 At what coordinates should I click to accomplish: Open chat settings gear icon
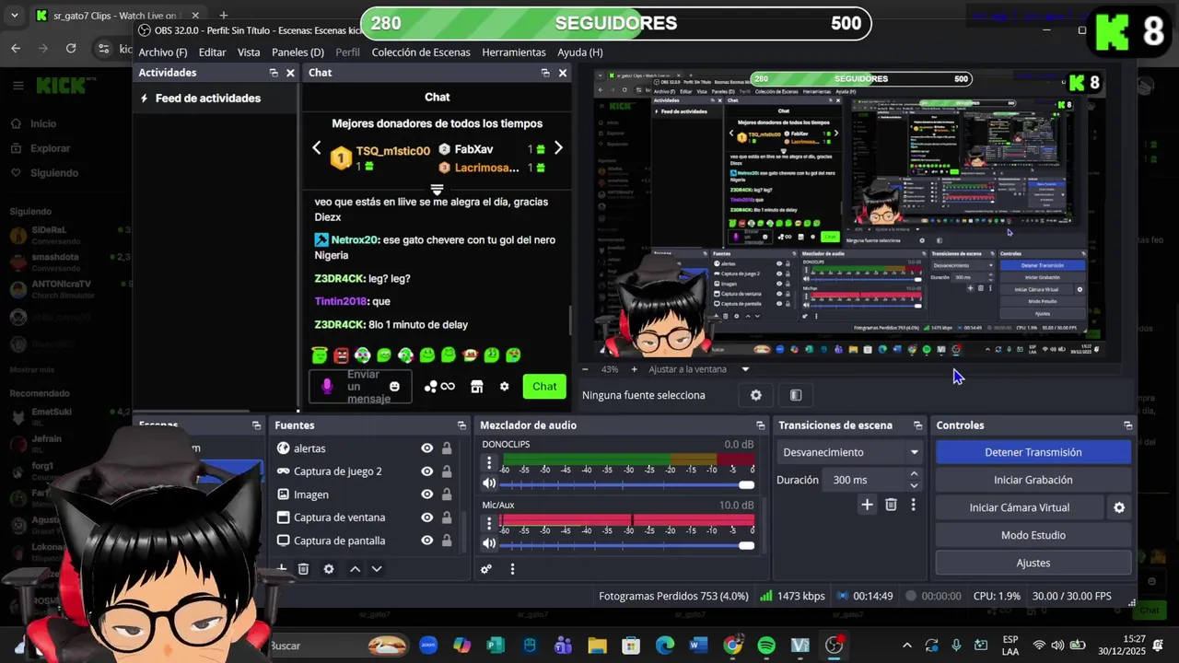click(504, 387)
